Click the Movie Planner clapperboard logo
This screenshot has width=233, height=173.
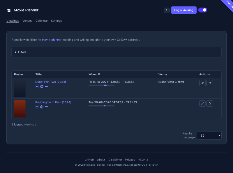pos(9,10)
